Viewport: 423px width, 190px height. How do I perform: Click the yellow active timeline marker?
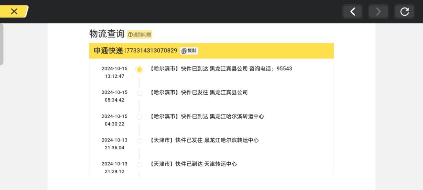(139, 70)
